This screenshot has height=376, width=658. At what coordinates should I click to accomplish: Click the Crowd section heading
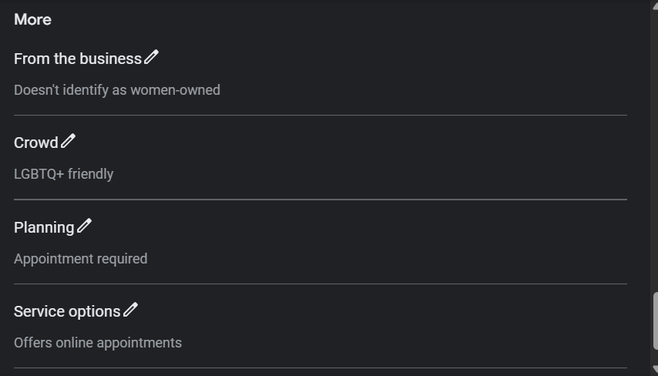[35, 143]
